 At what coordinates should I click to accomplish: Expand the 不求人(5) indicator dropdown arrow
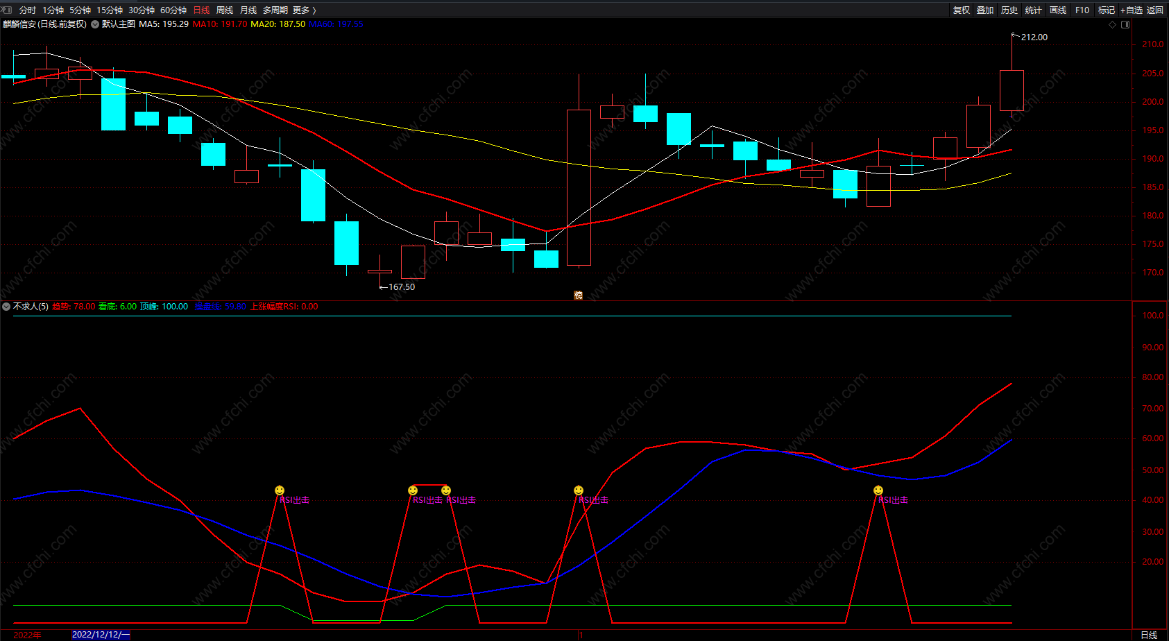[6, 307]
